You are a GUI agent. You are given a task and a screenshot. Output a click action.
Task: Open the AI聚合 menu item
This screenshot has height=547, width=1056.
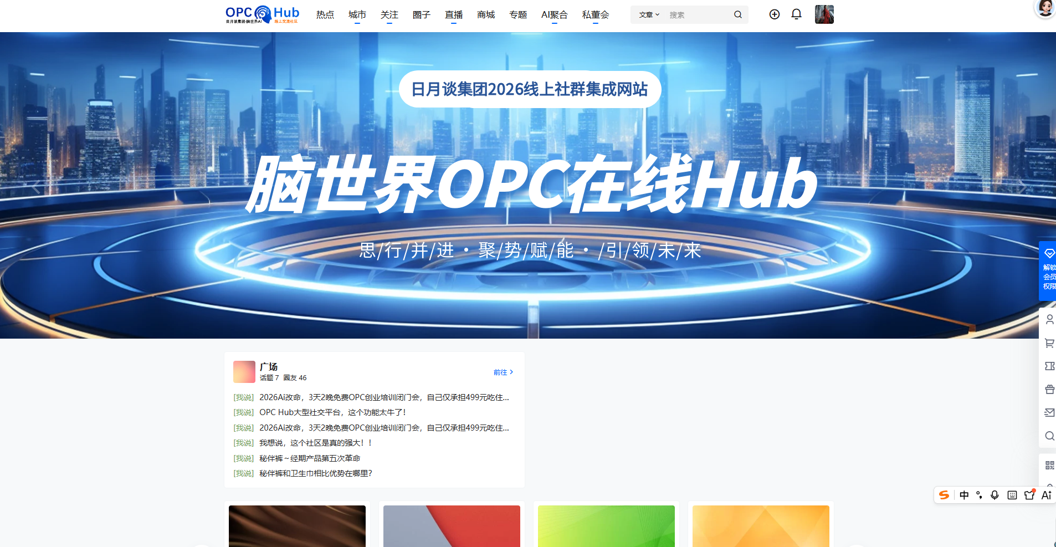[x=555, y=14]
